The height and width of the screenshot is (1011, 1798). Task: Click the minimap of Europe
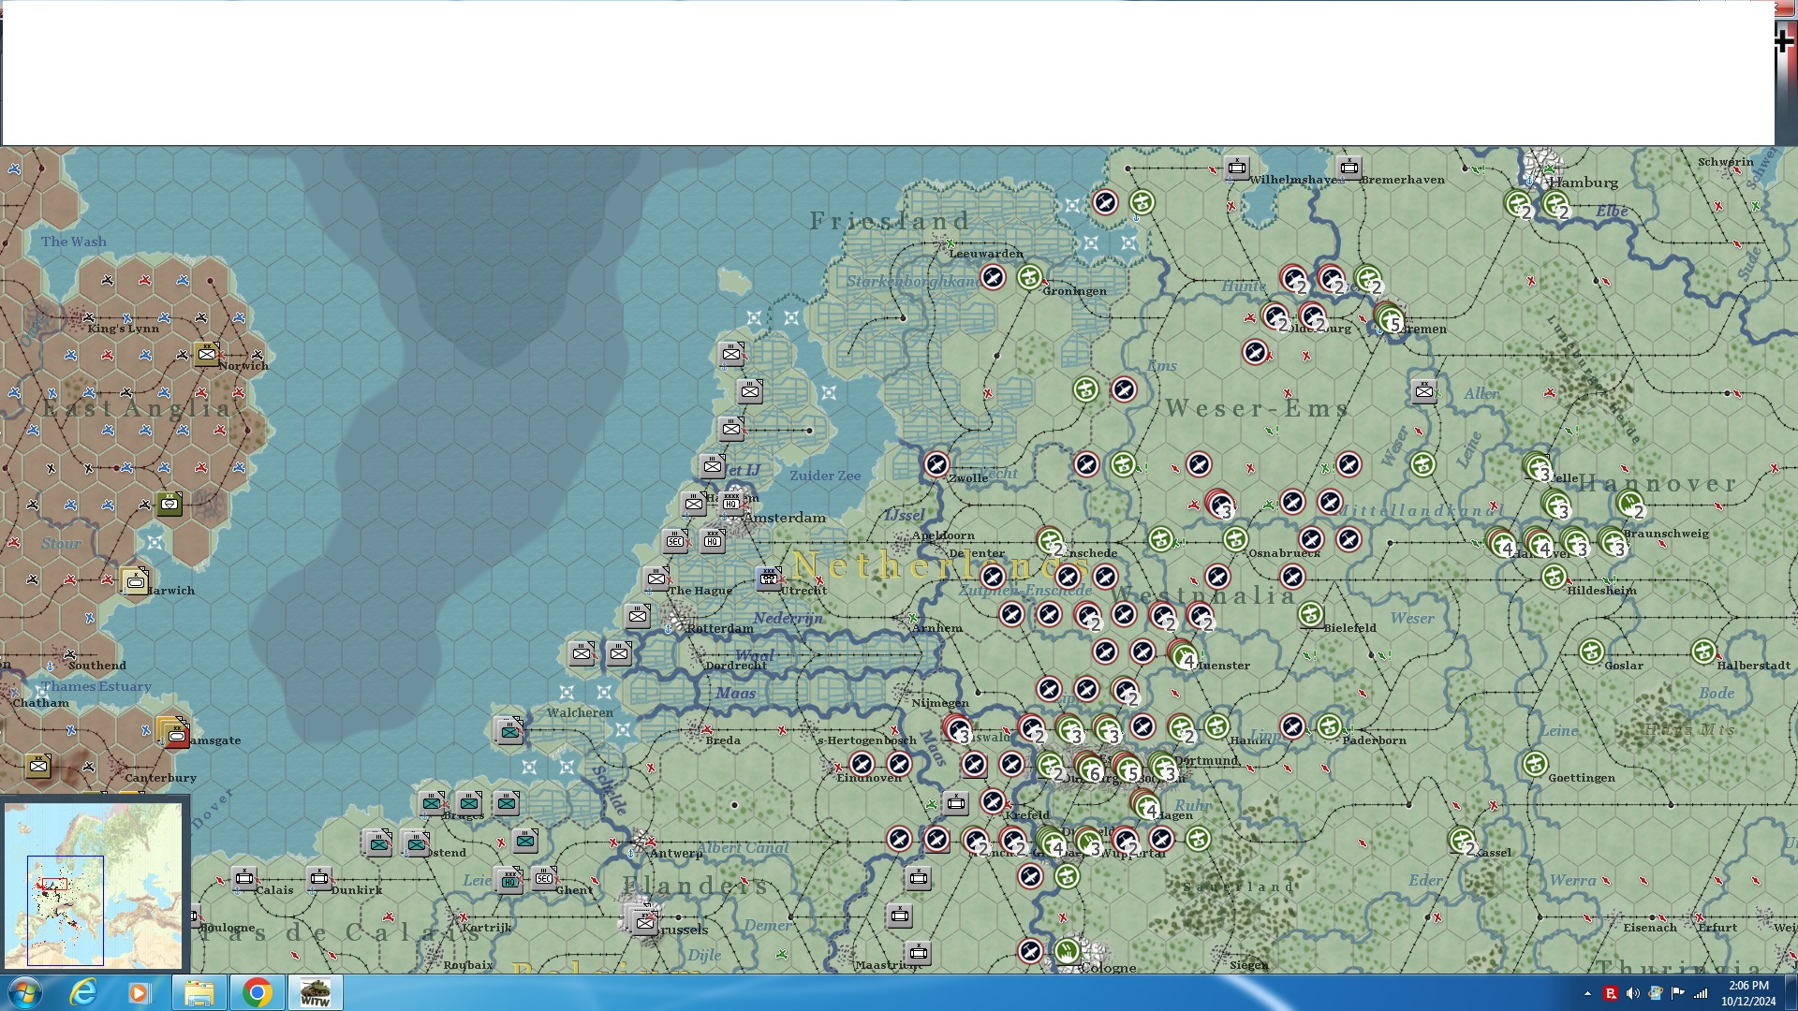pos(93,884)
